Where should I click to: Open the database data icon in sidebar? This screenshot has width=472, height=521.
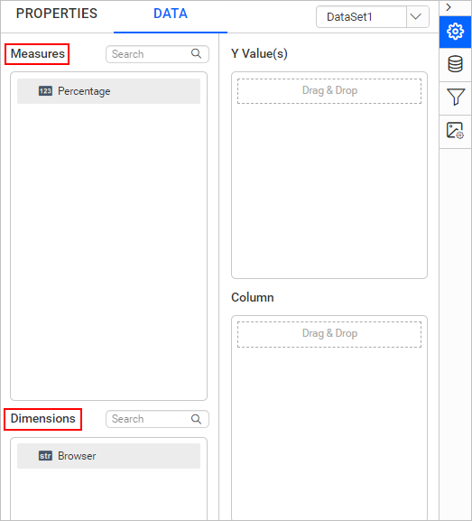(455, 64)
